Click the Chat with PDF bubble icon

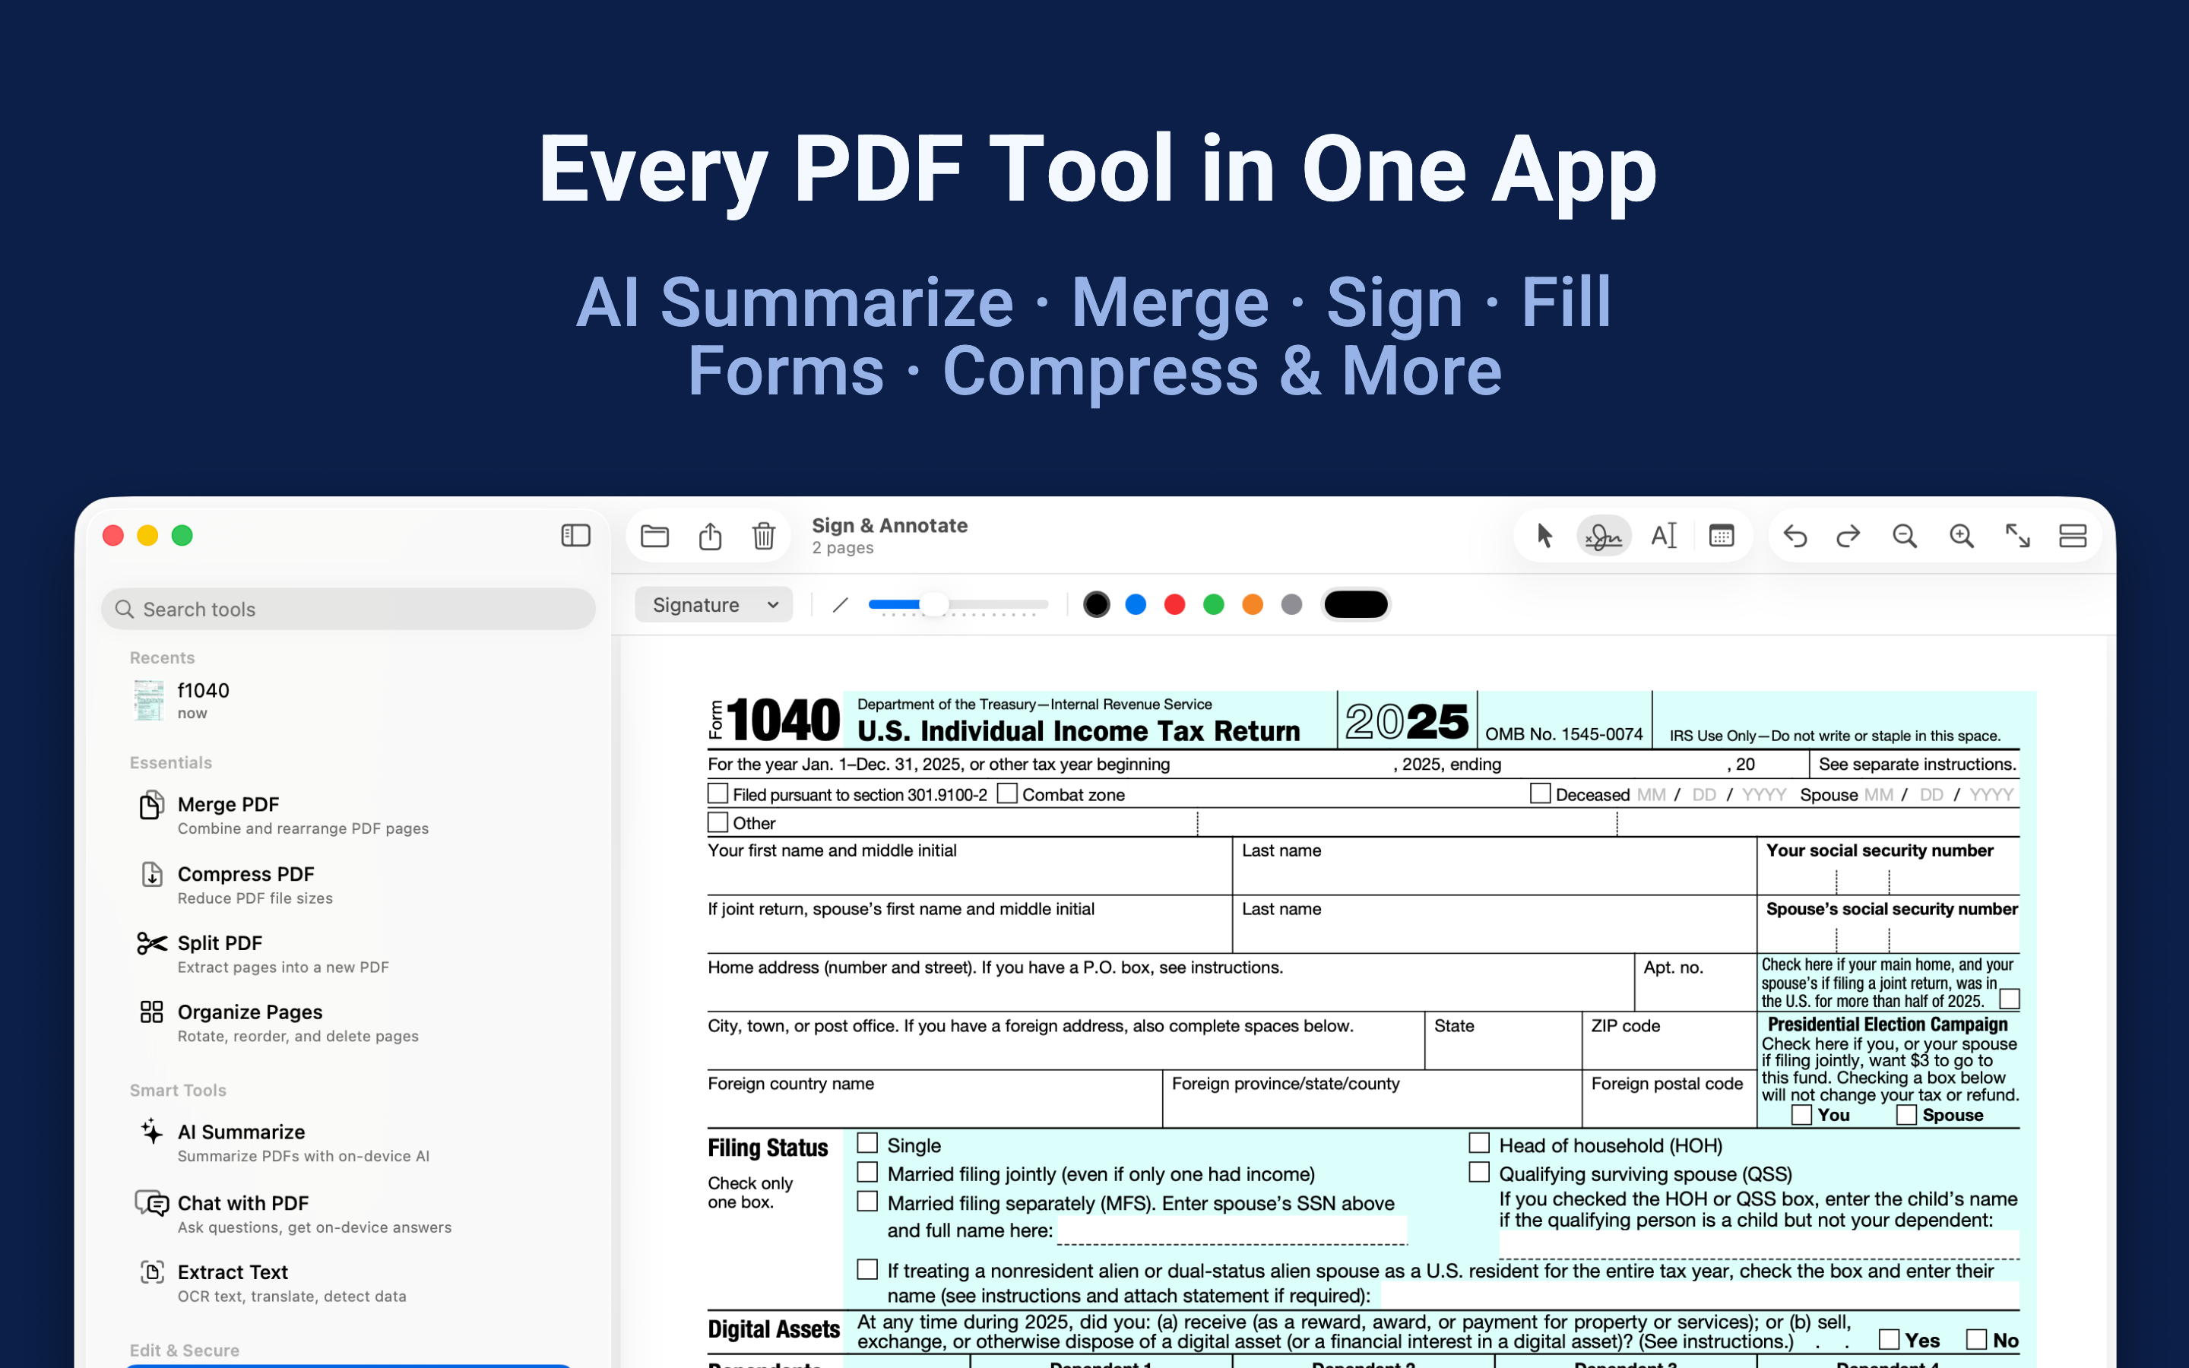(152, 1202)
